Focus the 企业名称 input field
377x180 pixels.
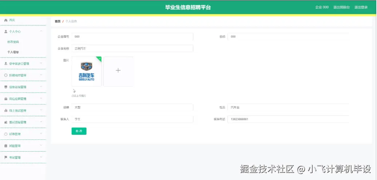point(132,49)
